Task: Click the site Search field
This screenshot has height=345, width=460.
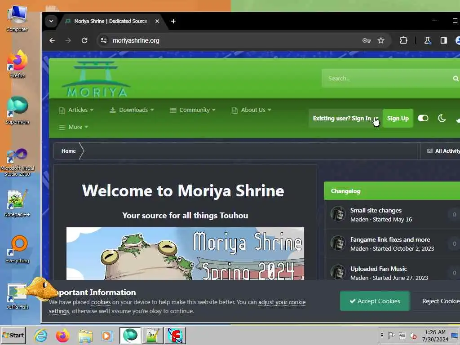Action: 387,78
